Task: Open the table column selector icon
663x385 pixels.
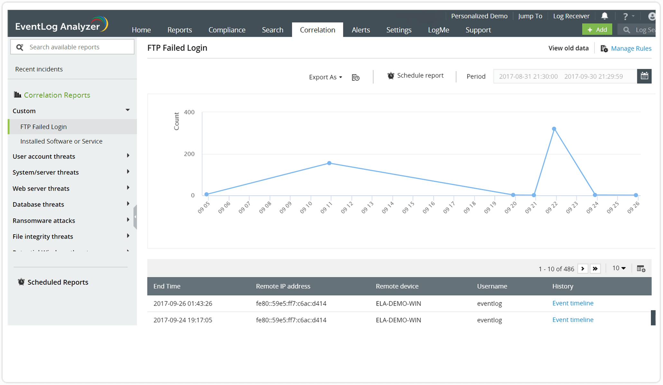Action: tap(641, 268)
